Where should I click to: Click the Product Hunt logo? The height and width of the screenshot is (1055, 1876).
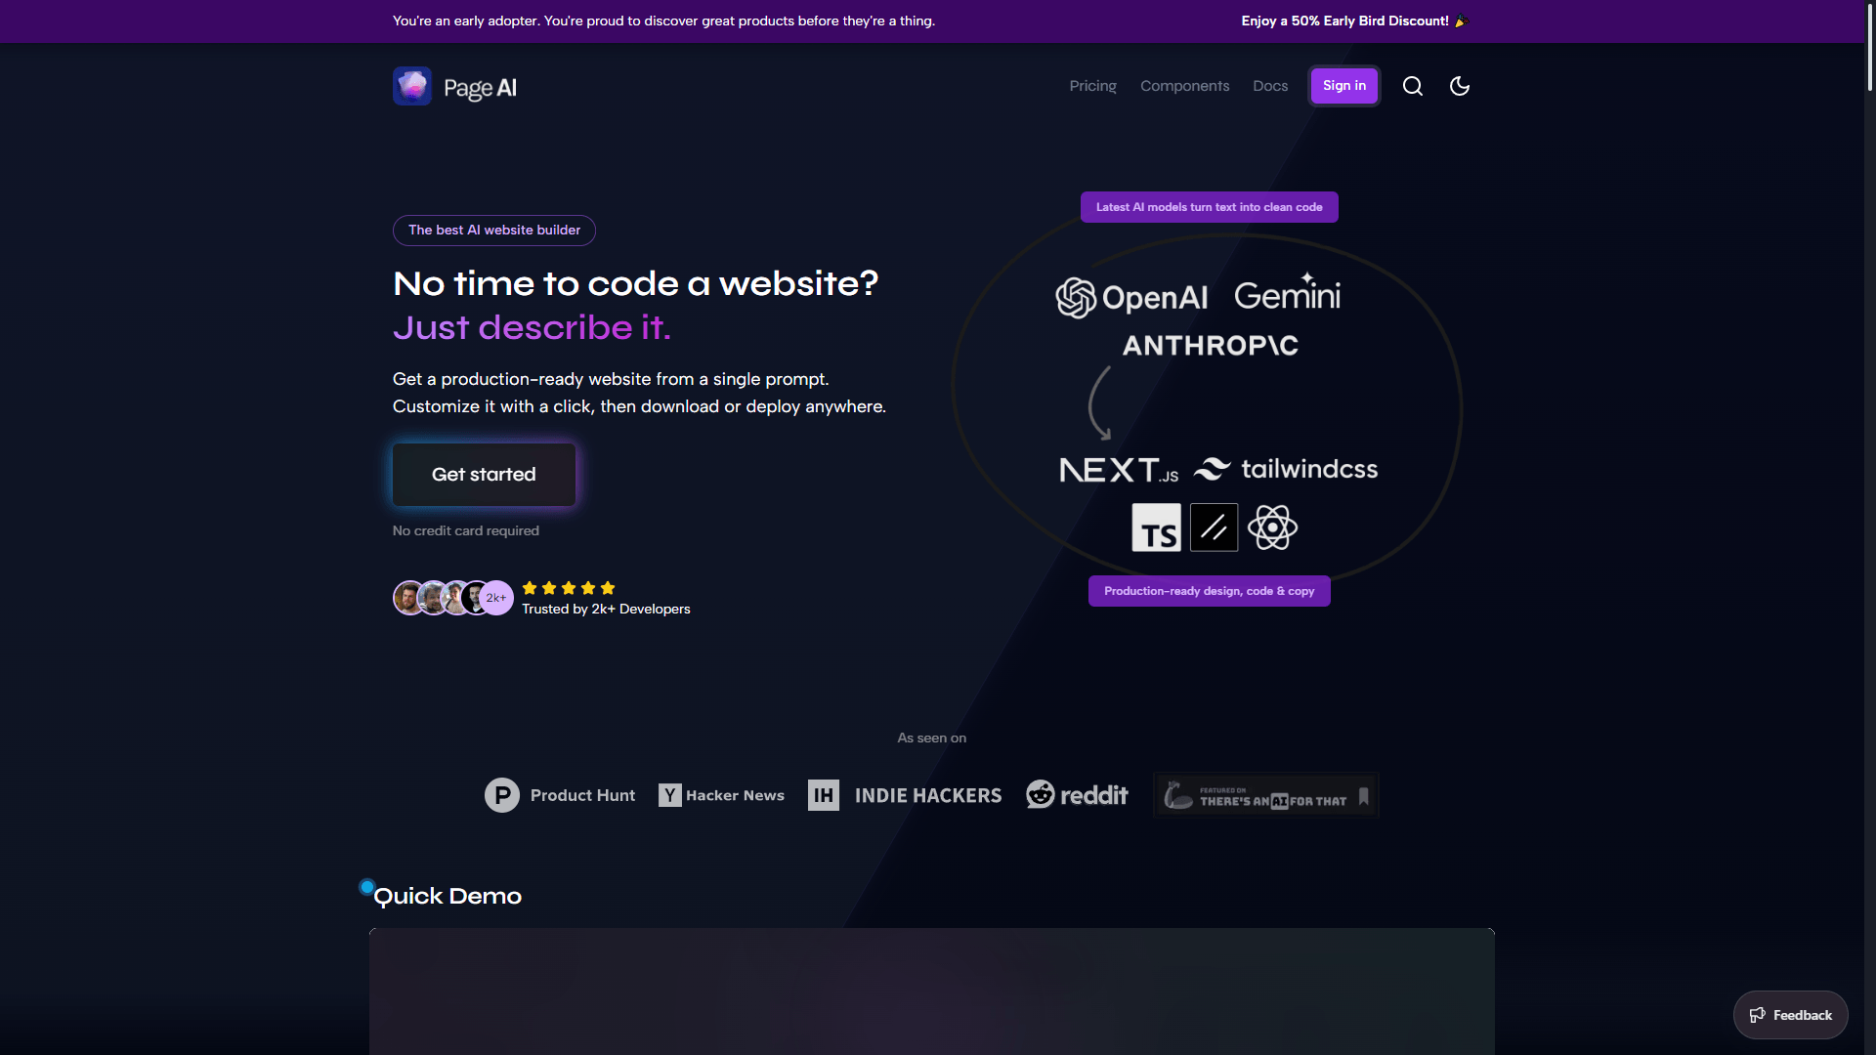(560, 795)
